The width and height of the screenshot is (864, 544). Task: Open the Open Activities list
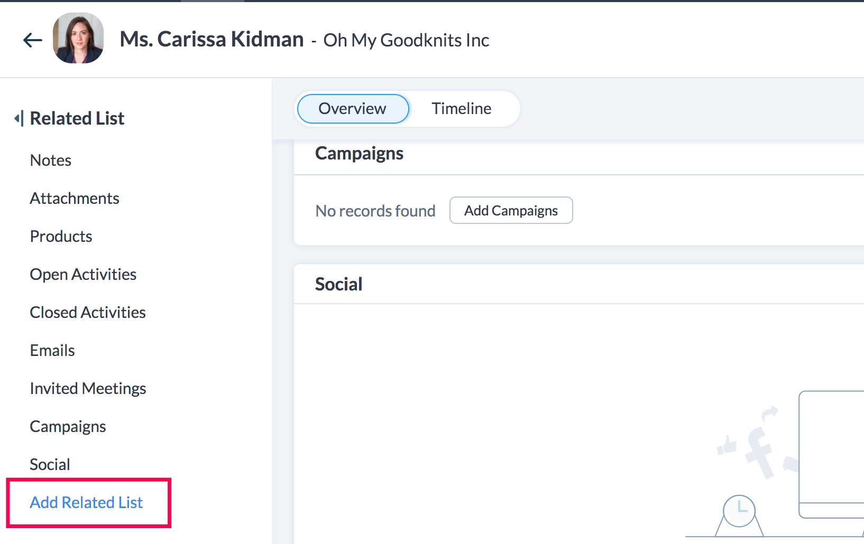coord(83,275)
